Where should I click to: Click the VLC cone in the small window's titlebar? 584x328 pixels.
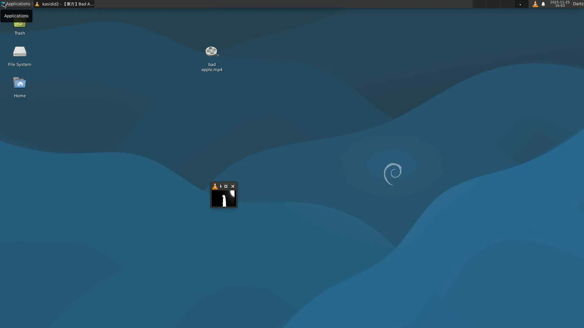(215, 186)
